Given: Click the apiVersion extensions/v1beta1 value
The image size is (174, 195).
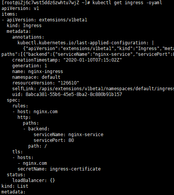Looking at the screenshot, I should (63, 20).
